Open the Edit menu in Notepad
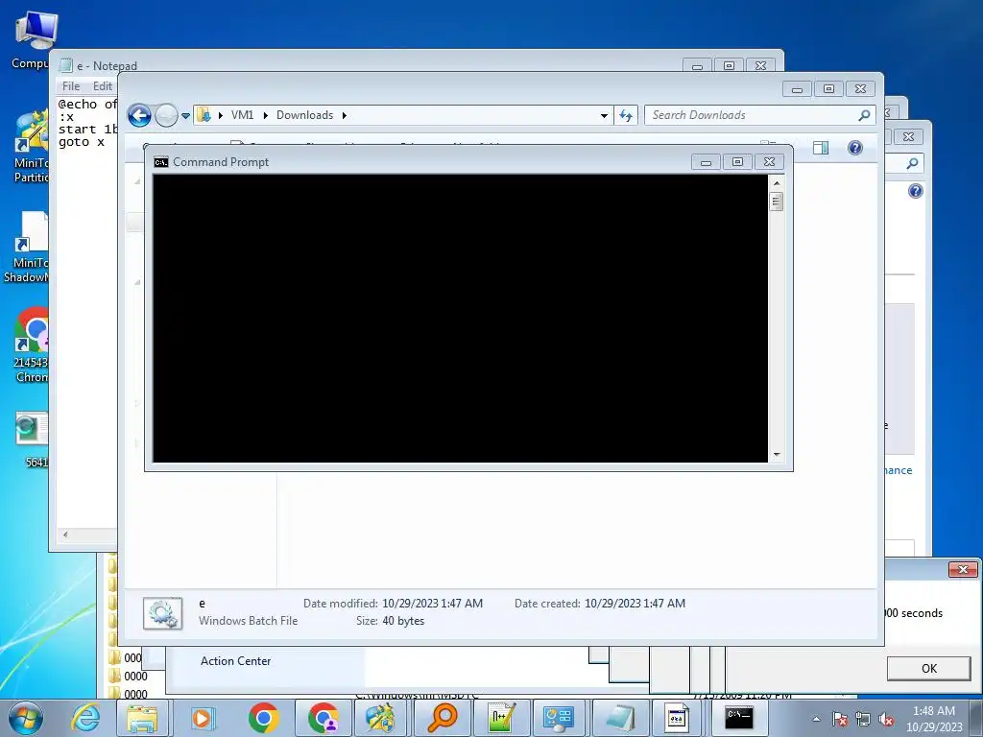Viewport: 983px width, 737px height. pyautogui.click(x=103, y=86)
